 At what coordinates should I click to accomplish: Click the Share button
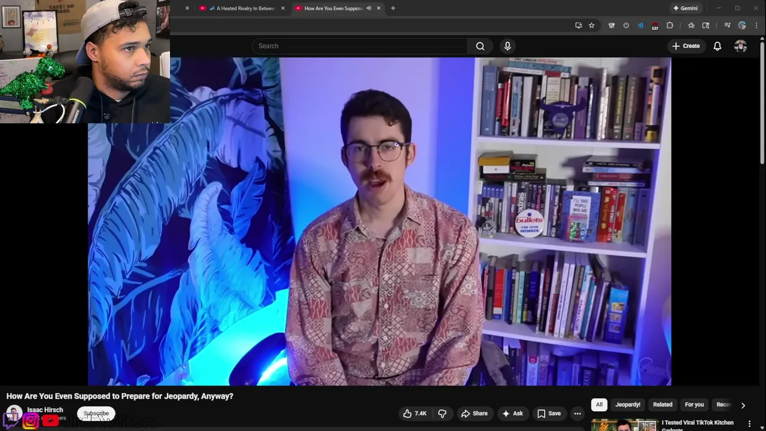(x=474, y=414)
